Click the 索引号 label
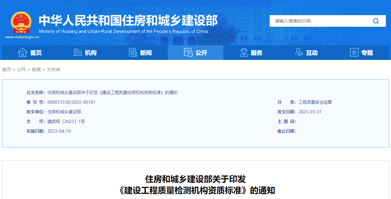 (36, 102)
